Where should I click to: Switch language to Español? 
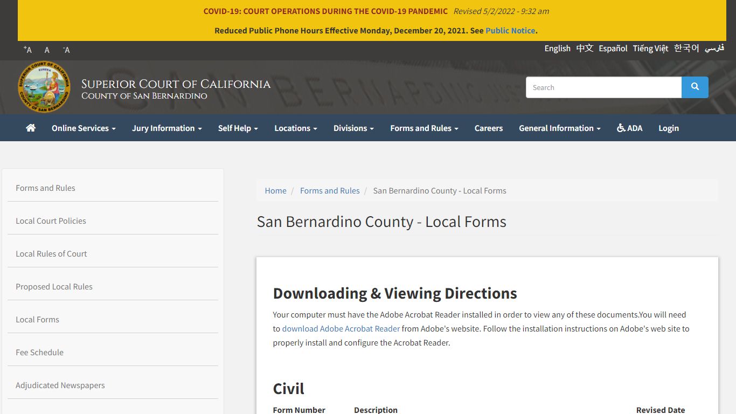[x=613, y=49]
